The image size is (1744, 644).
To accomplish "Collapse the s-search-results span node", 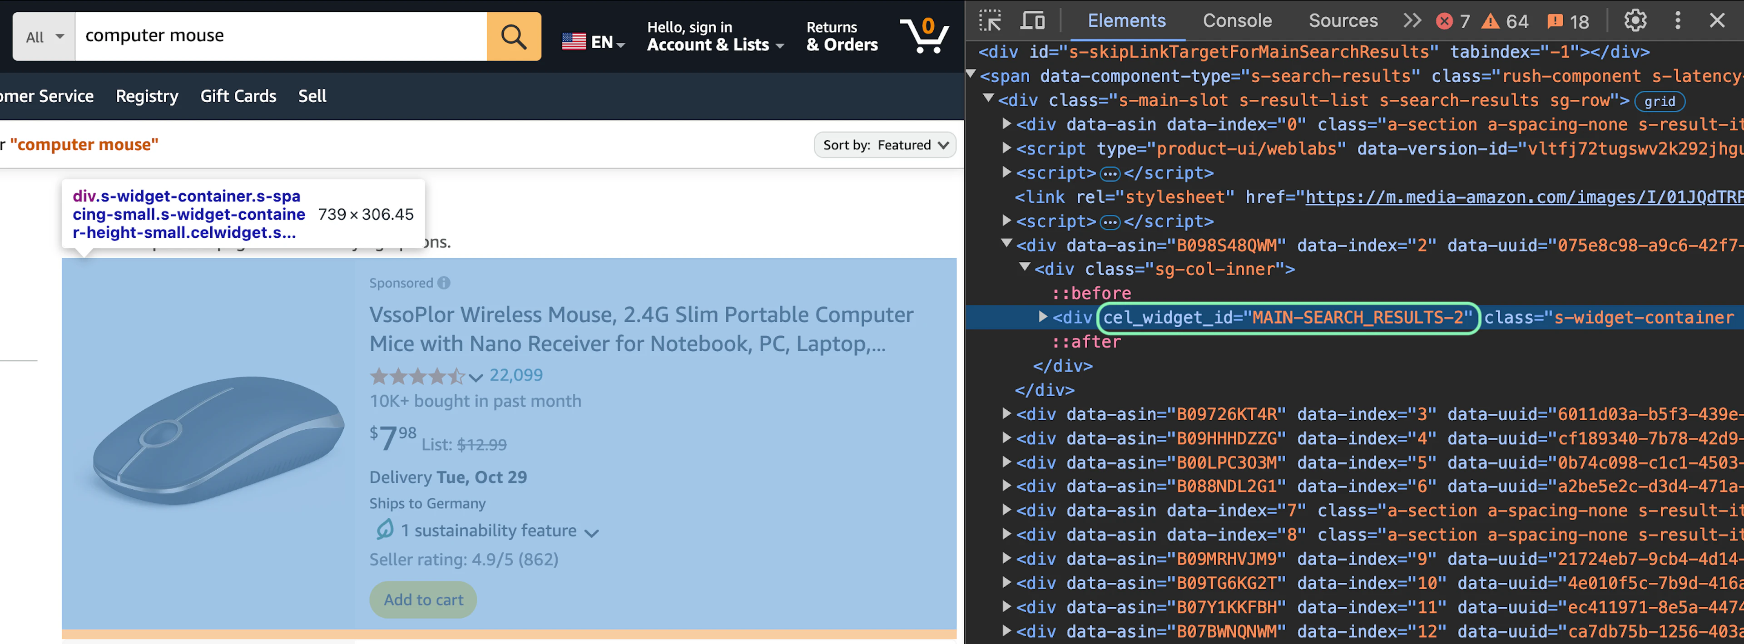I will (971, 74).
